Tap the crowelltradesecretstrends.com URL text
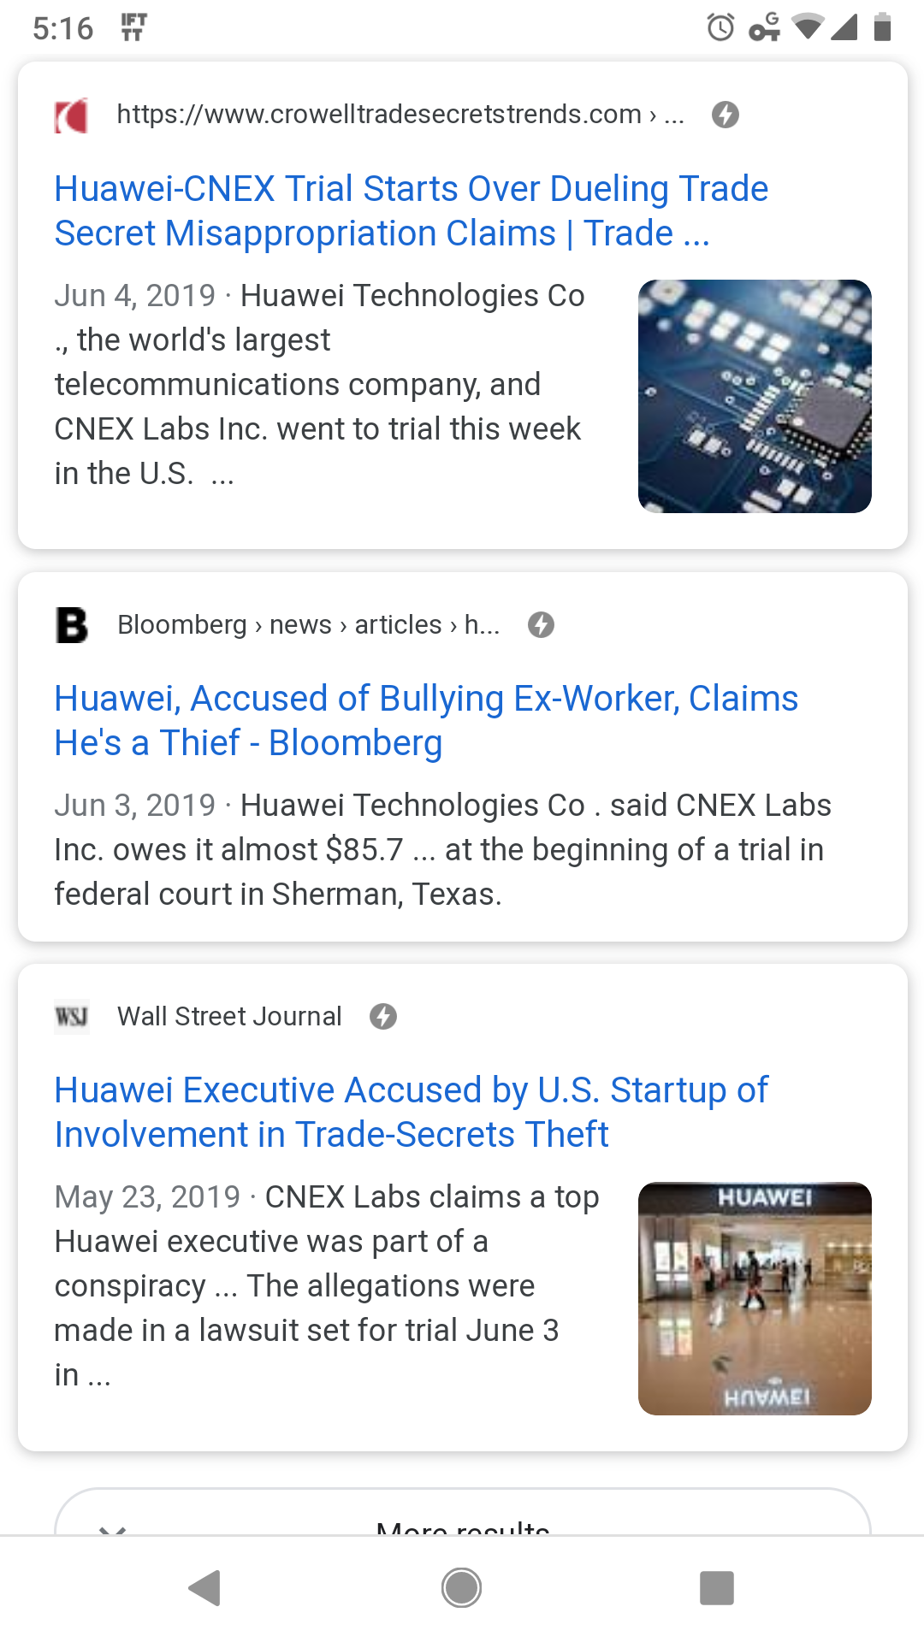 (x=379, y=115)
